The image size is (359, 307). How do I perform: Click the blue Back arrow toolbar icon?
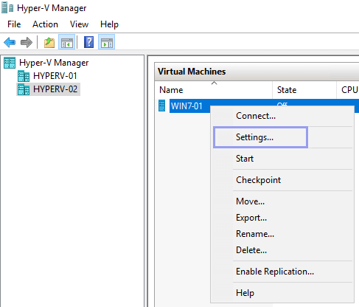coord(10,42)
